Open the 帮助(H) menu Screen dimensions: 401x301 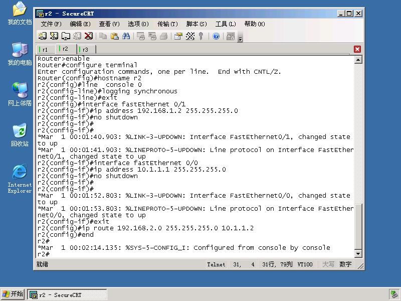point(255,24)
